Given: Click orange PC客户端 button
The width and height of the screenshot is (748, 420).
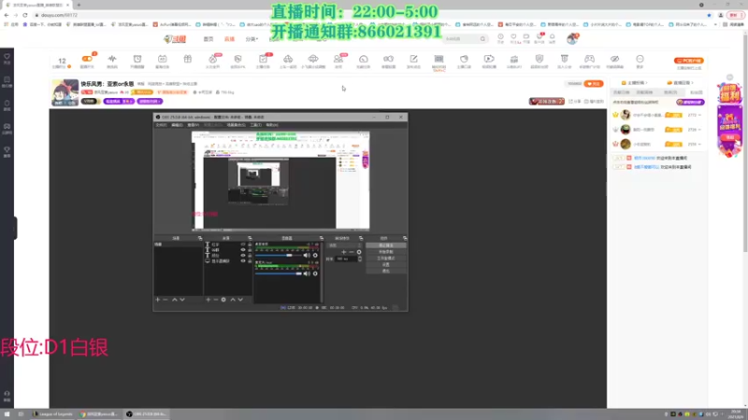Looking at the screenshot, I should (x=688, y=61).
